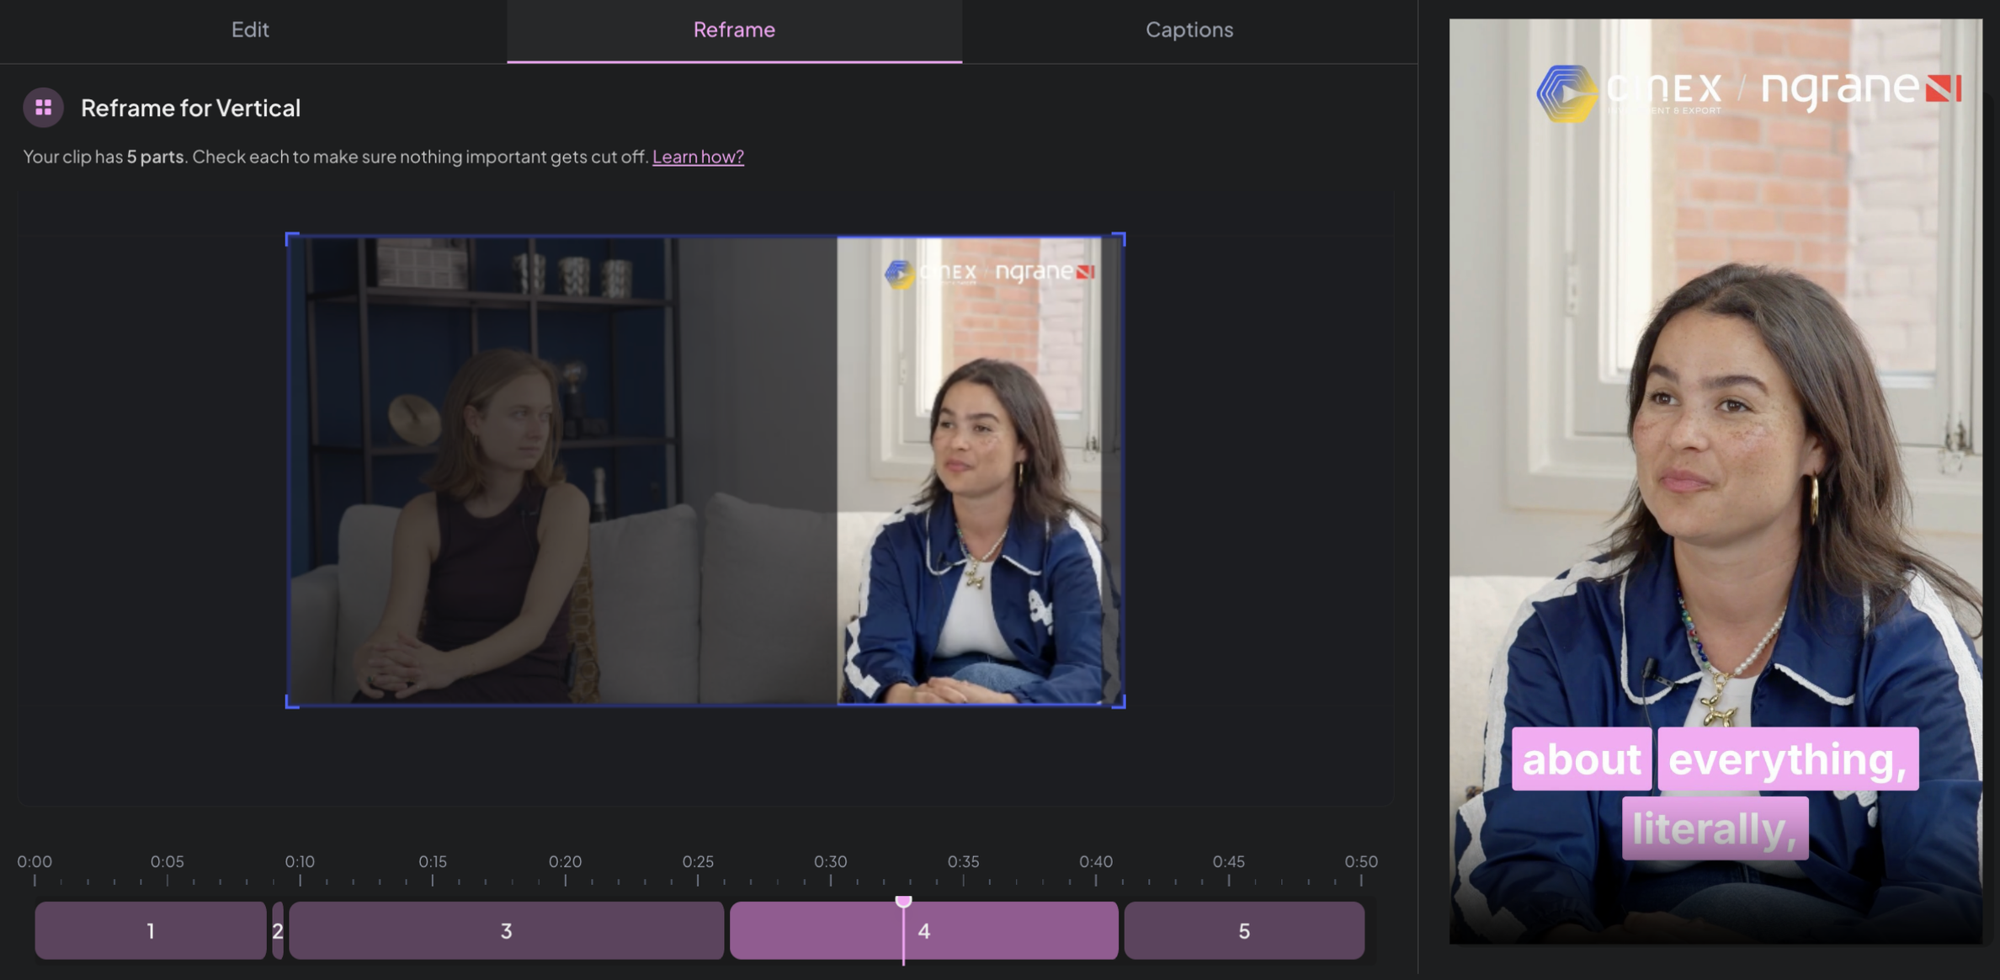Select part 5 in the timeline
This screenshot has width=2000, height=980.
(1243, 930)
